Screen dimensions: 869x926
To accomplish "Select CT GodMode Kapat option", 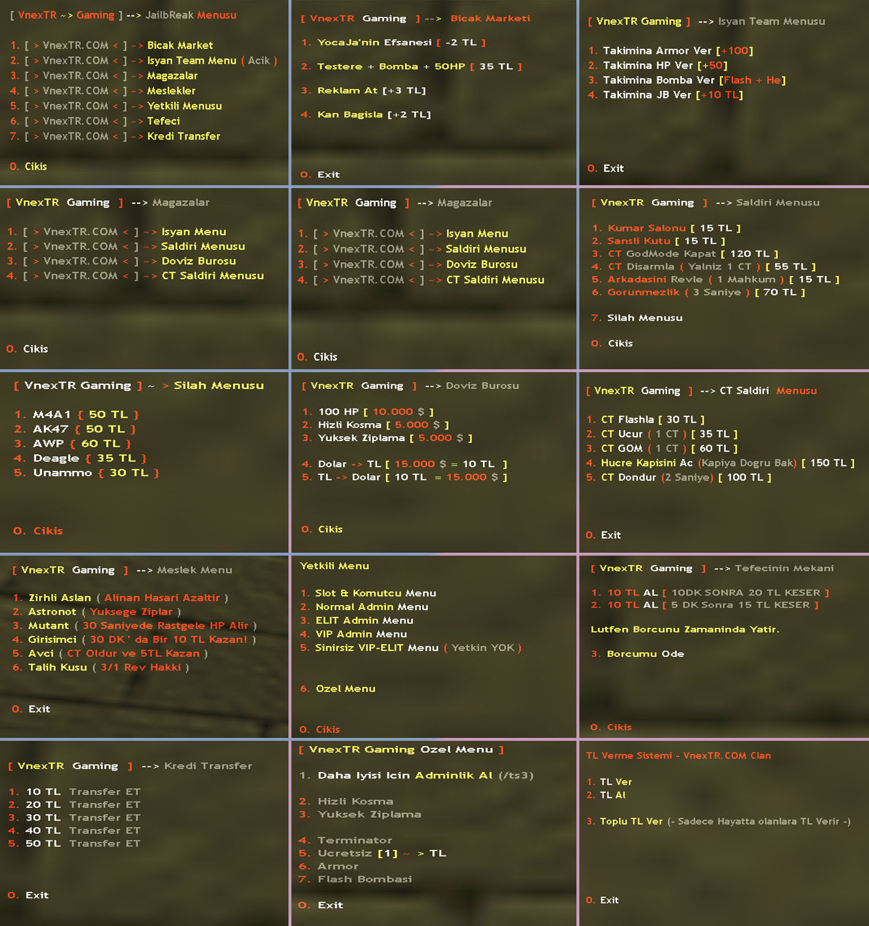I will (685, 253).
